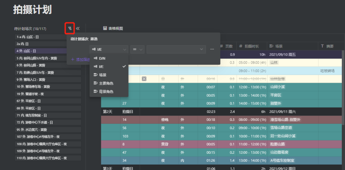Click the table view grid icon
Viewport: 345px width, 170px height.
(x=105, y=28)
